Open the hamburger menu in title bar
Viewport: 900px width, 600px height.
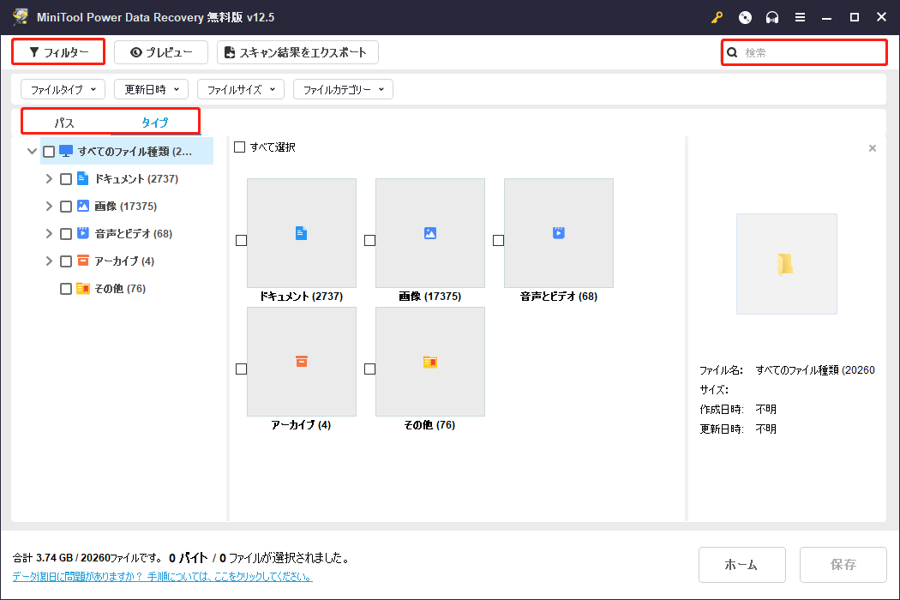(800, 18)
